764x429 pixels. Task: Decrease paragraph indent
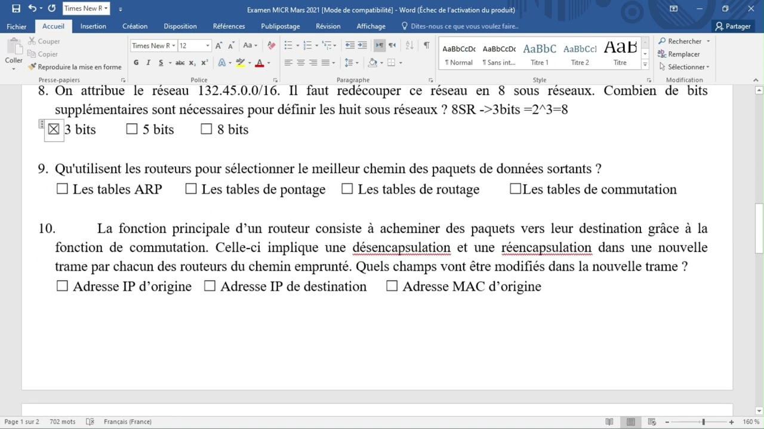(350, 45)
